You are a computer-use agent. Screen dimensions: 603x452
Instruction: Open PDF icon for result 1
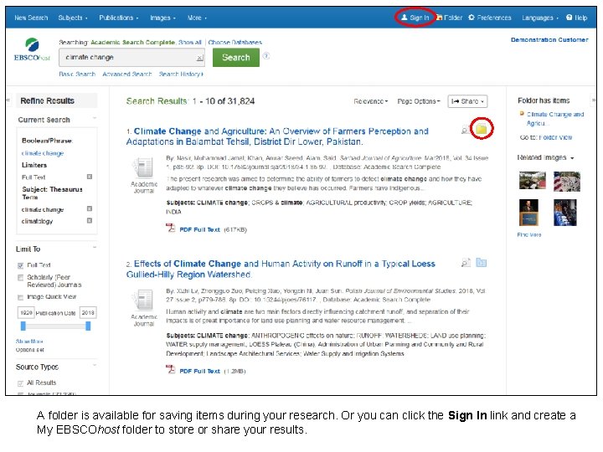(170, 228)
